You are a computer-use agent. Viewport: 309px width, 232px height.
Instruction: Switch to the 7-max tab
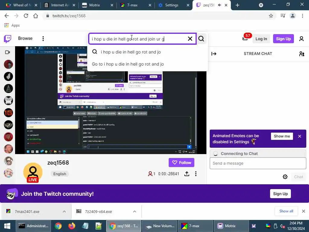tap(136, 5)
